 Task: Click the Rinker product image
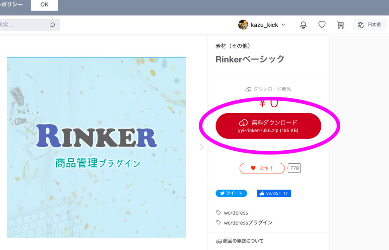[x=96, y=147]
